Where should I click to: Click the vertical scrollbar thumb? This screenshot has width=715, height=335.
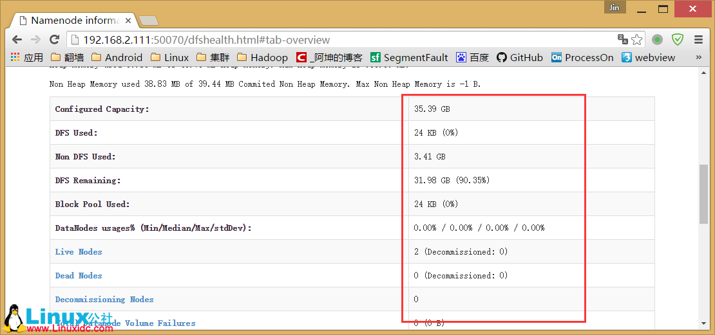(703, 194)
